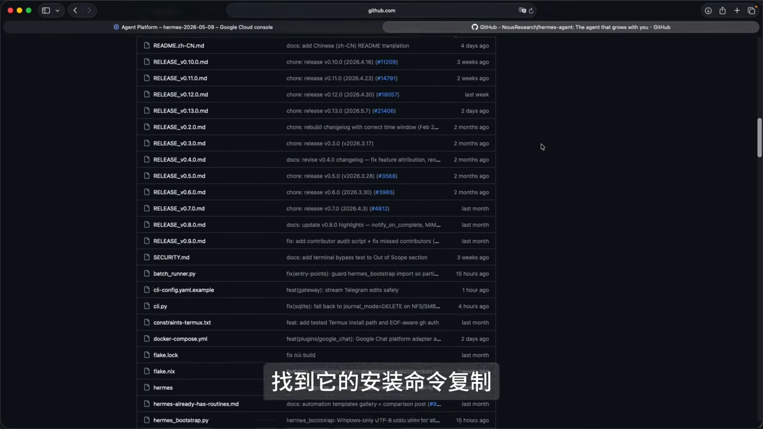This screenshot has width=763, height=429.
Task: Open RELEASE_v0.11.0.md file
Action: point(180,78)
